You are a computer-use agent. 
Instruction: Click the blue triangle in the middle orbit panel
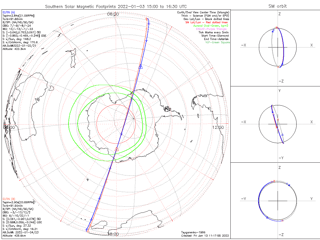282,135
